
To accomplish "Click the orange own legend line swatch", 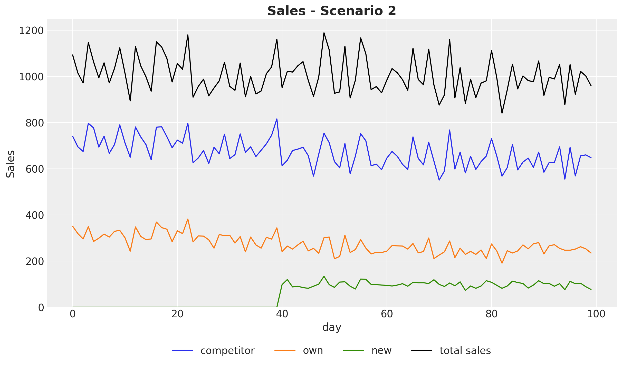I will [x=285, y=350].
